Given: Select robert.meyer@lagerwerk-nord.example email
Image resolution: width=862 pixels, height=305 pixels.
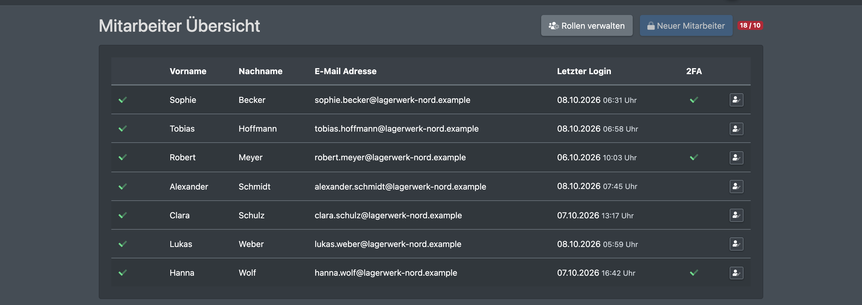Looking at the screenshot, I should (x=390, y=158).
